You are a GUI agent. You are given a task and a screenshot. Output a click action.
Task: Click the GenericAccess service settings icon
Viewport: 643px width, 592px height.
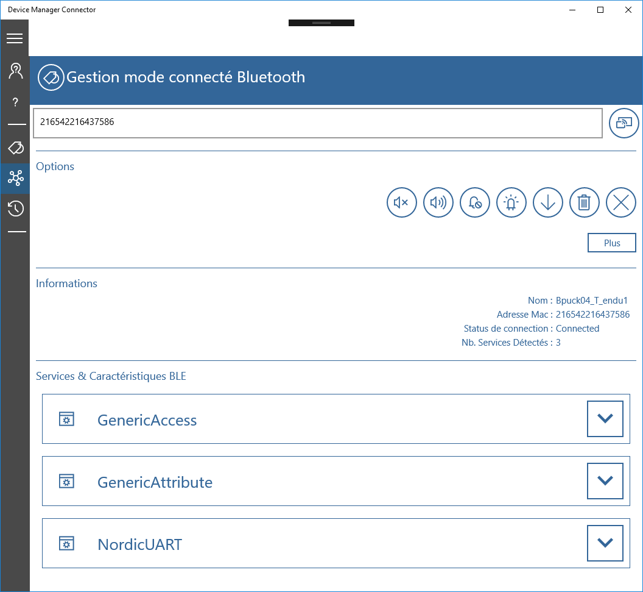click(x=66, y=419)
